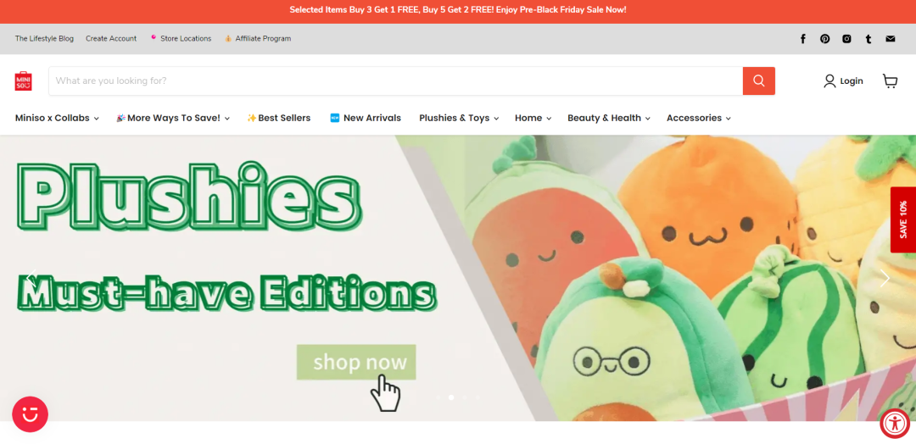Click the orange search magnifier button
Viewport: 916px width, 444px height.
click(759, 80)
